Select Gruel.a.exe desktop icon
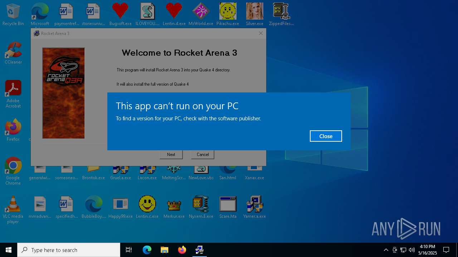The image size is (458, 257). tap(120, 173)
